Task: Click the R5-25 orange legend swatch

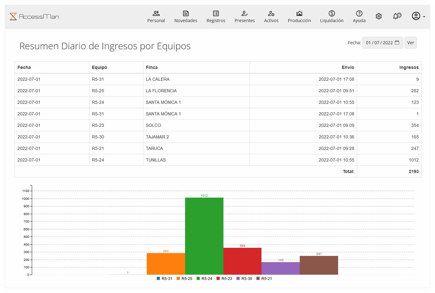Action: tap(179, 279)
